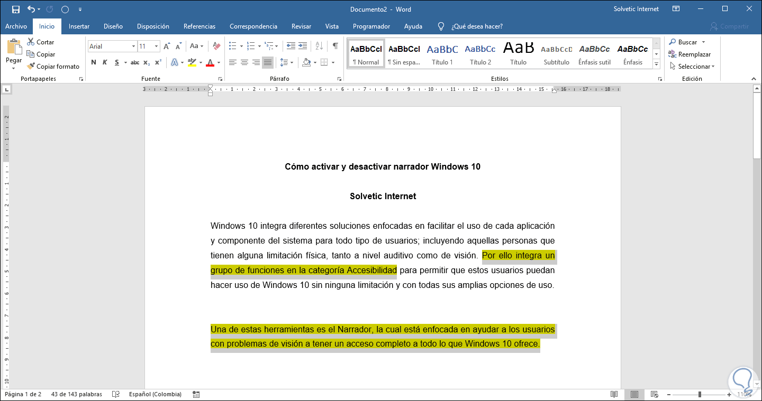Expand the numbered list options arrow
The image size is (762, 401).
pyautogui.click(x=259, y=46)
